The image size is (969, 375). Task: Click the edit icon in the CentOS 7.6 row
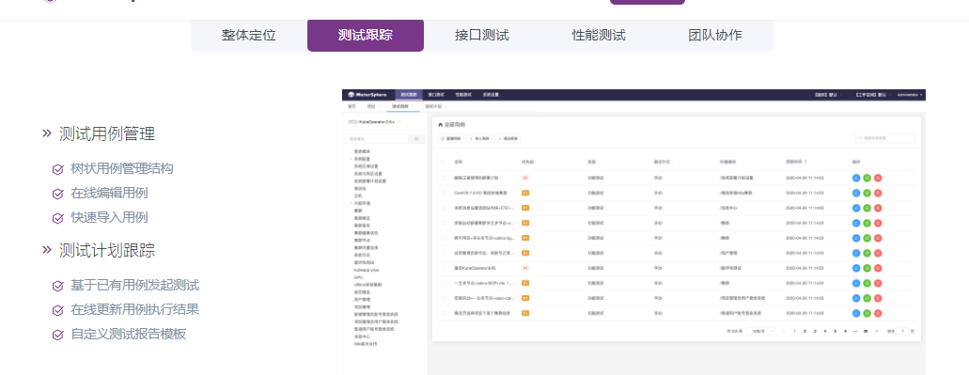pos(856,193)
